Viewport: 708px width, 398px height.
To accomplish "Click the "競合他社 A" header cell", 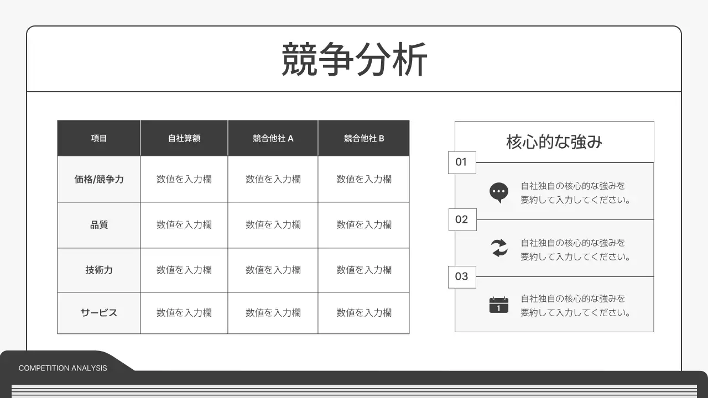I will [x=273, y=138].
